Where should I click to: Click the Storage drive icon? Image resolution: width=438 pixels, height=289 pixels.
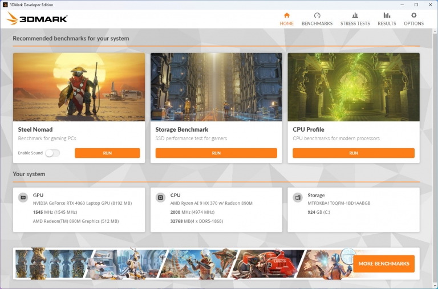click(x=298, y=197)
